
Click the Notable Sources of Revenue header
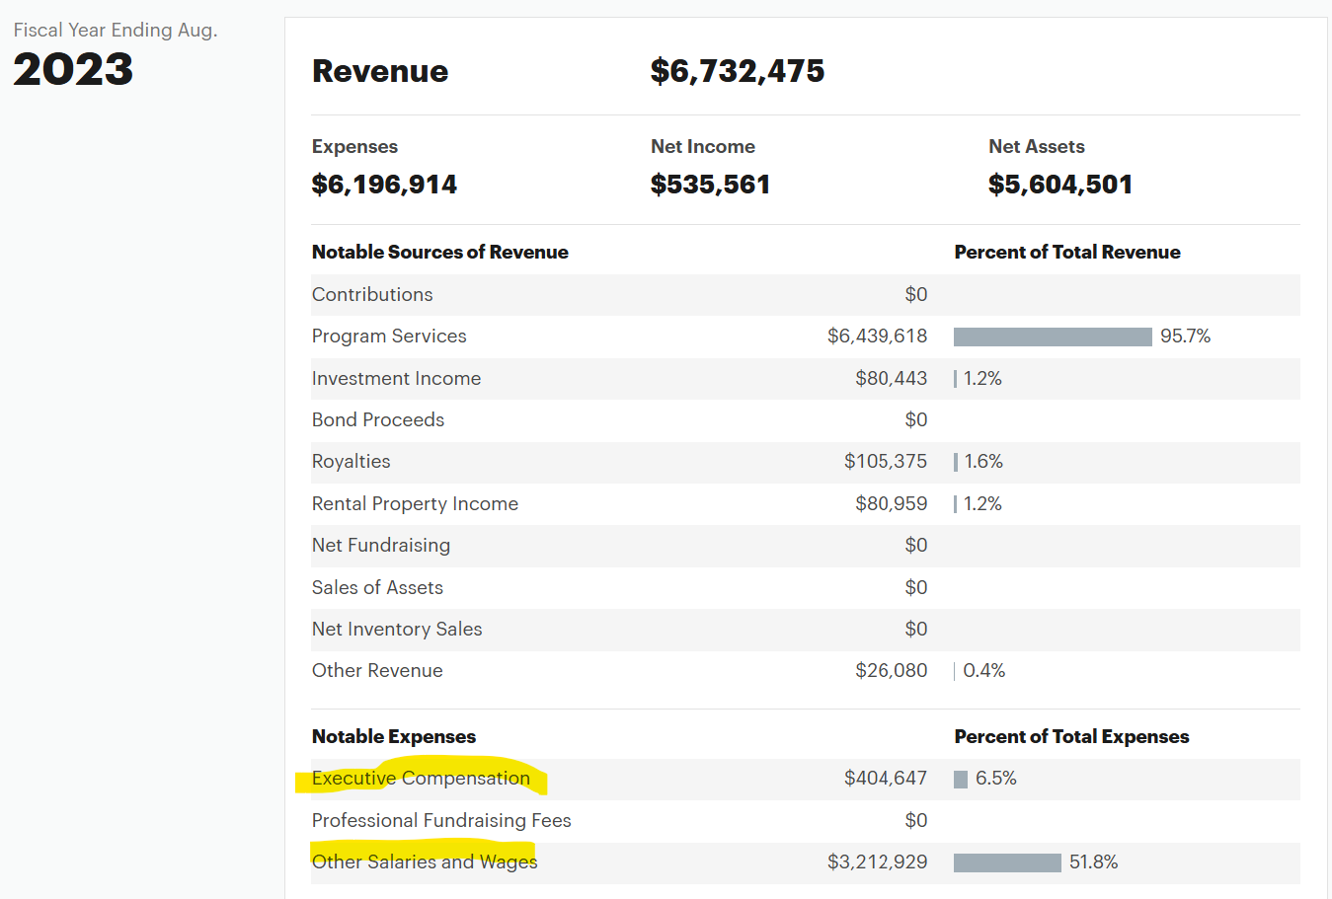439,253
